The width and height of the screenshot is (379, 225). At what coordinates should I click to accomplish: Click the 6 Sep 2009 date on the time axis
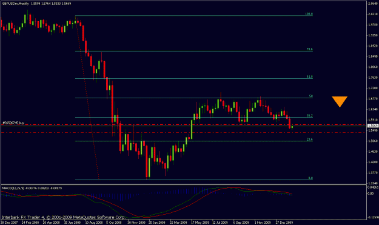[241, 223]
